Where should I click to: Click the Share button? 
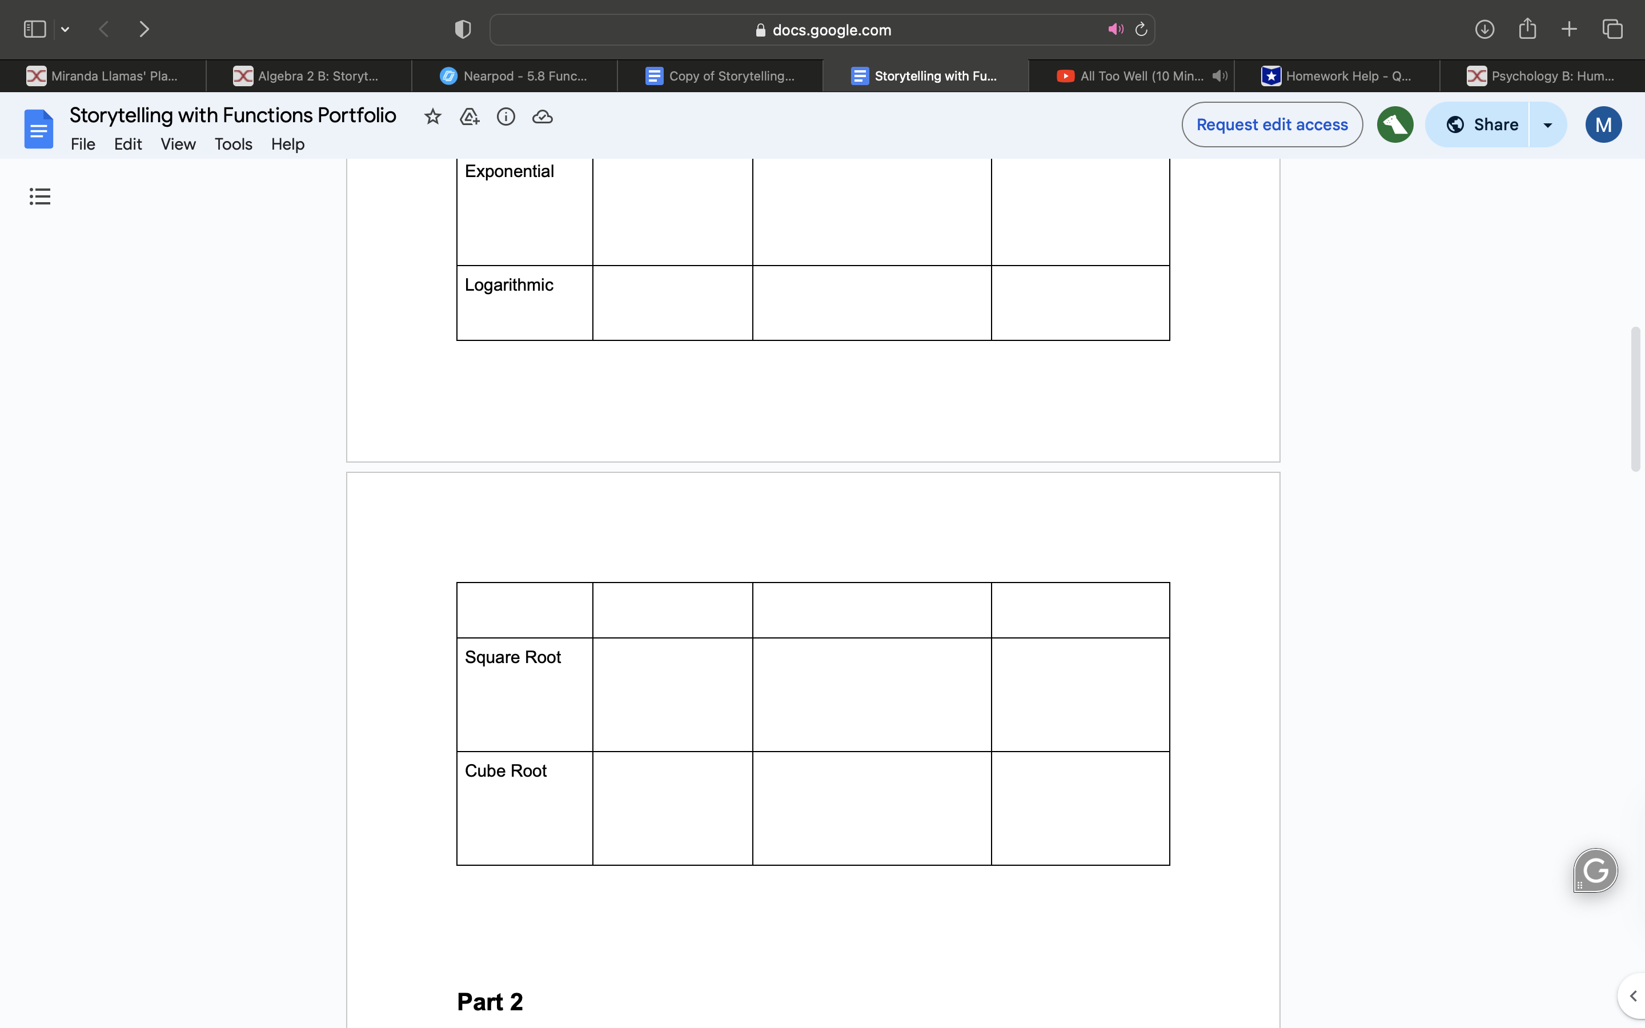coord(1482,125)
